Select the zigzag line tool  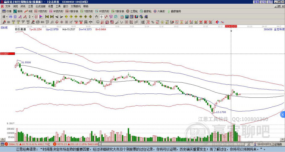(121, 22)
